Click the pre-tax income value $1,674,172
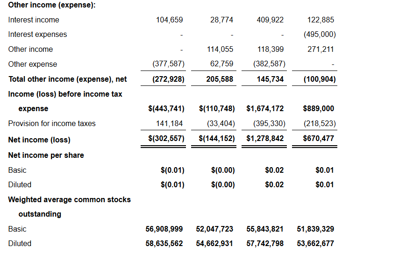Screen dimensions: 399x268 [265, 109]
